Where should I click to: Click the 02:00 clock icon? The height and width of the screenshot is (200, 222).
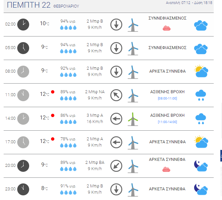(23, 25)
